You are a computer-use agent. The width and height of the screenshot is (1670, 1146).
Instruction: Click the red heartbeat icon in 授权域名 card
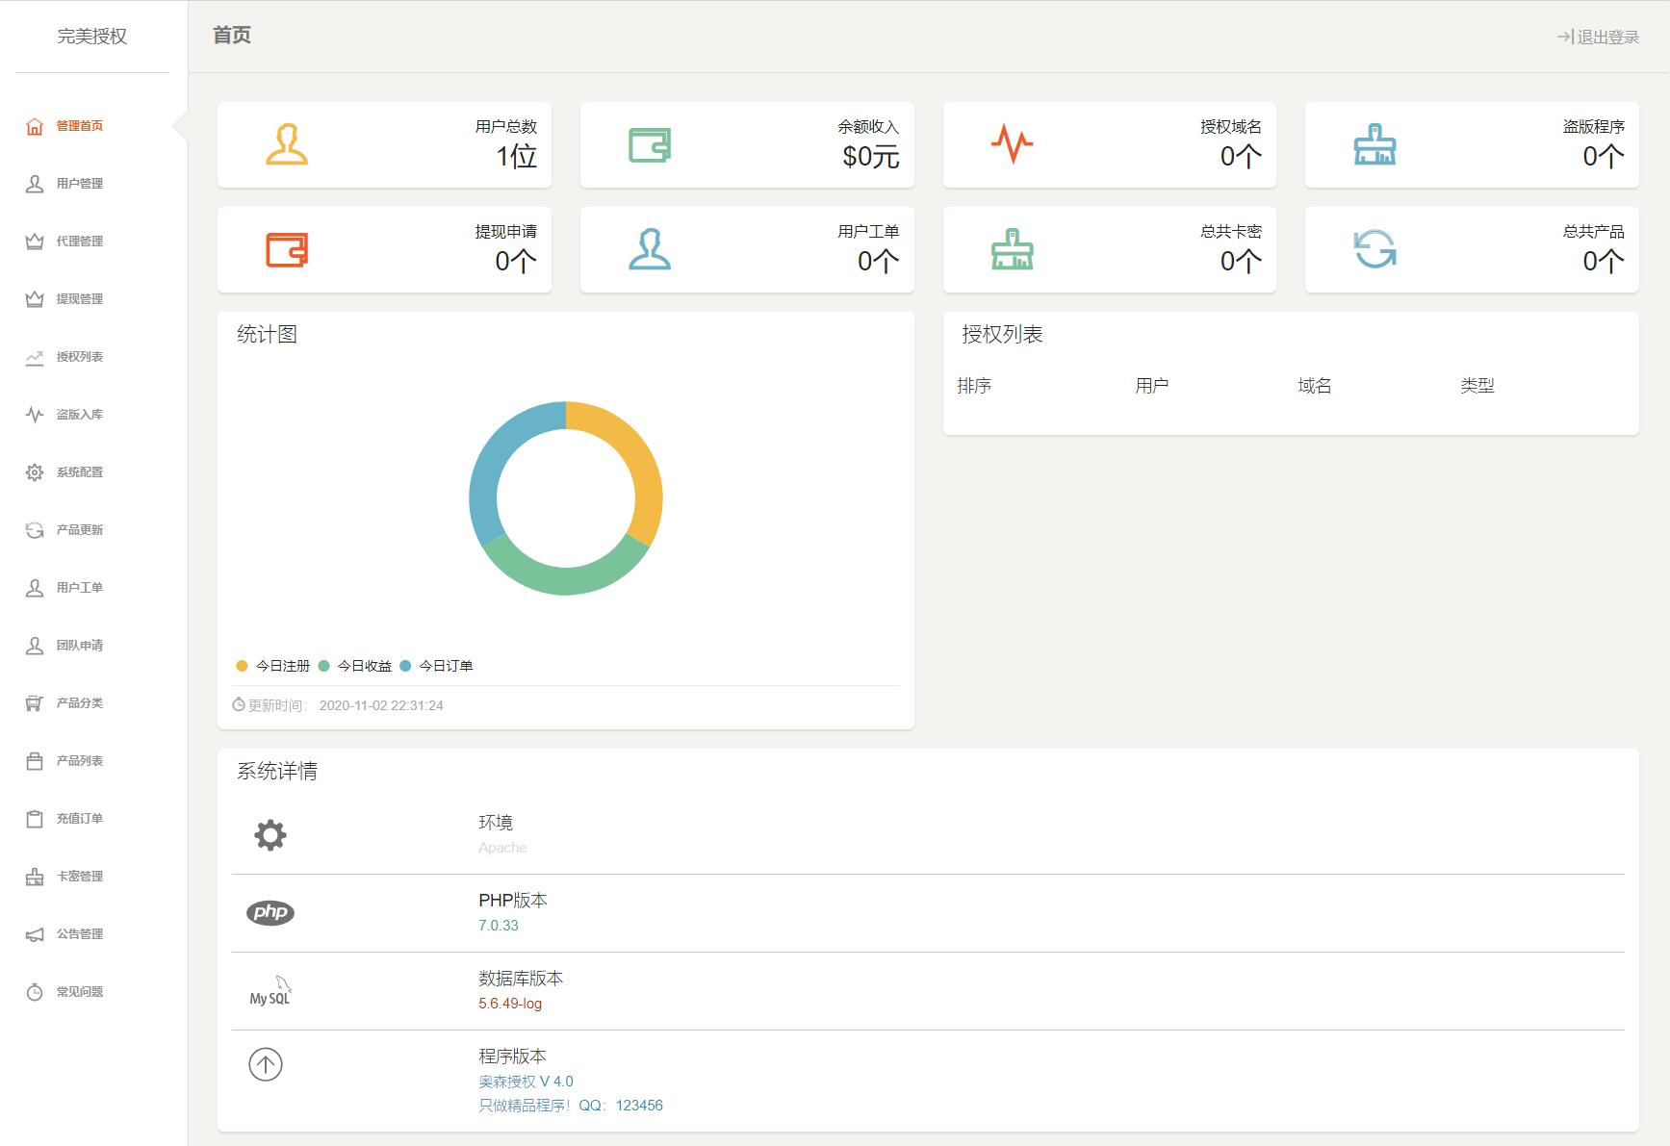[x=1012, y=144]
